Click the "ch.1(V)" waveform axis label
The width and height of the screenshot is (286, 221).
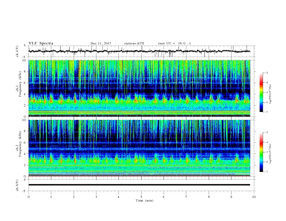point(17,51)
